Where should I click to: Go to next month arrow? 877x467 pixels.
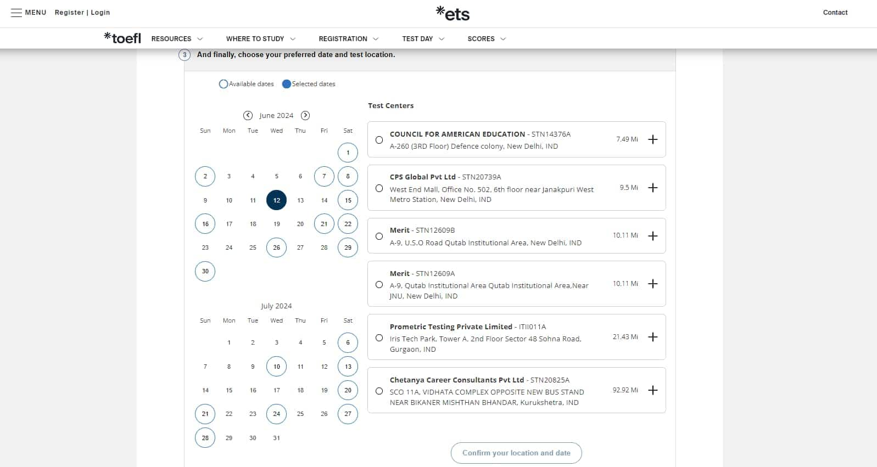pyautogui.click(x=305, y=115)
